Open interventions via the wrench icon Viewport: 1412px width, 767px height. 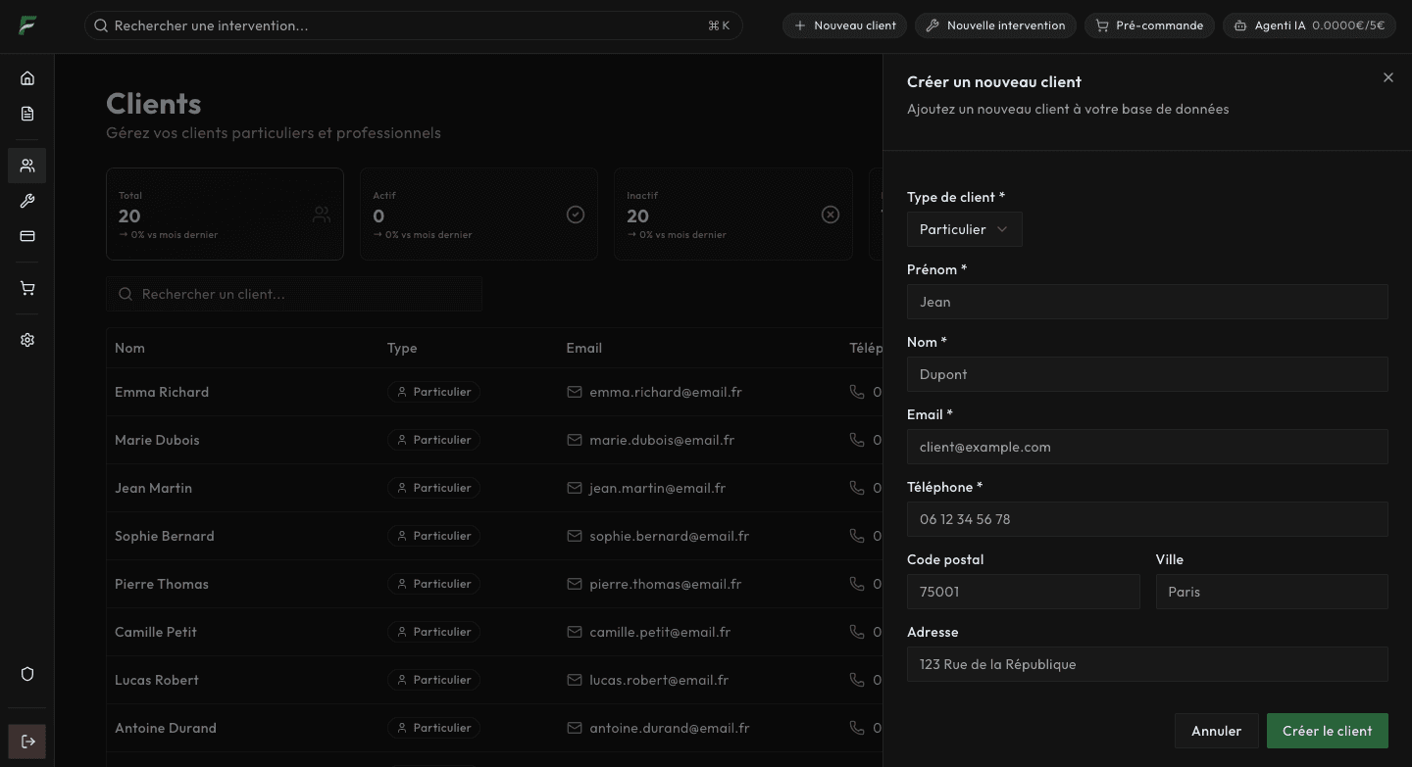point(27,201)
